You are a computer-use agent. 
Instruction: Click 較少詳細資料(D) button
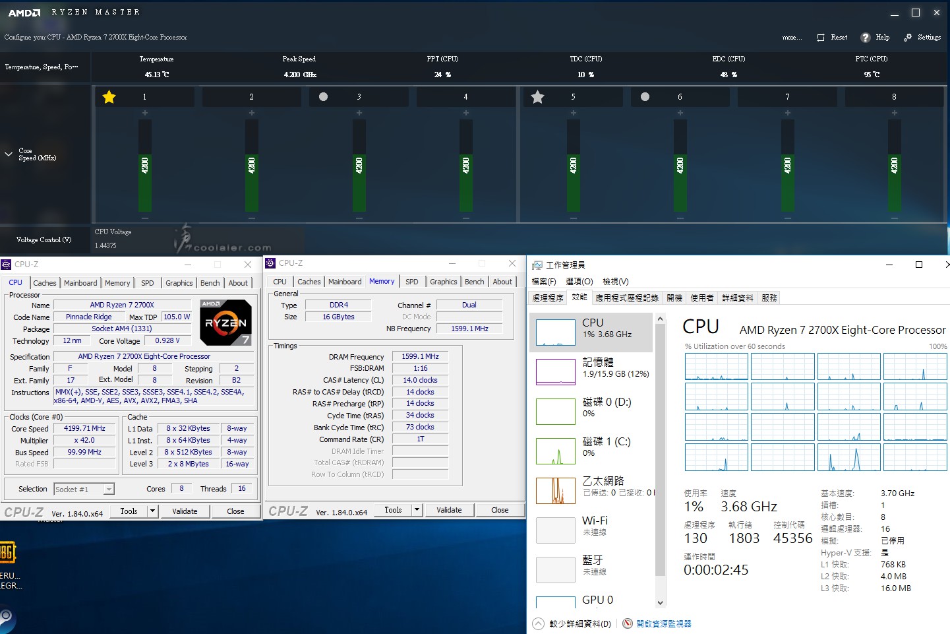click(580, 623)
